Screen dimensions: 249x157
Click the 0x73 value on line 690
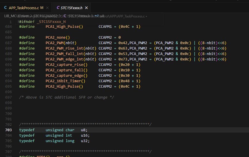pos(123,59)
